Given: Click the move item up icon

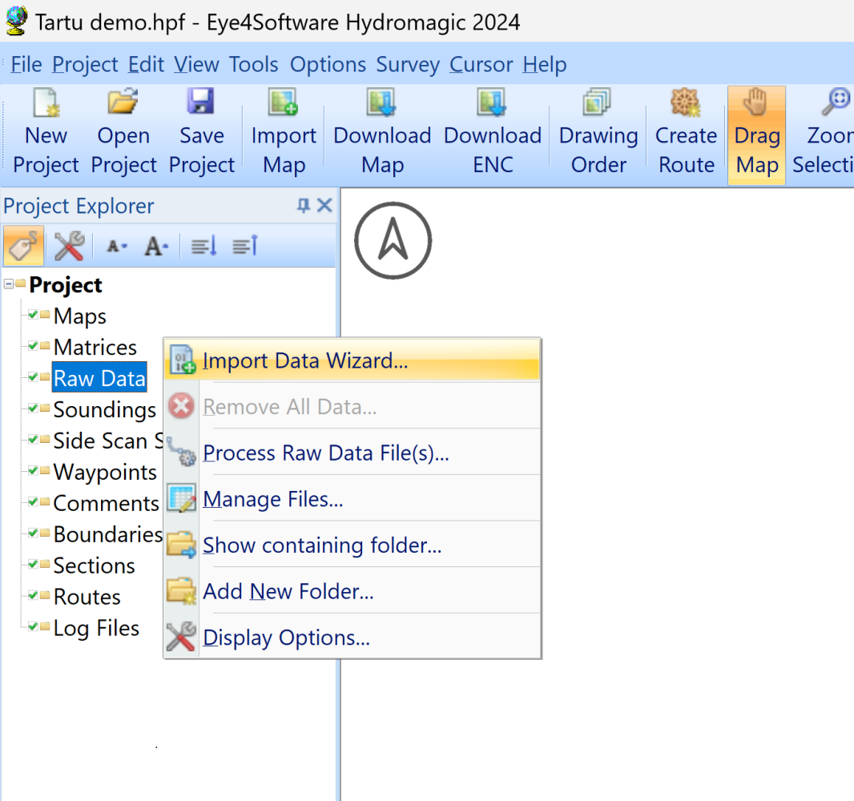Looking at the screenshot, I should (245, 246).
